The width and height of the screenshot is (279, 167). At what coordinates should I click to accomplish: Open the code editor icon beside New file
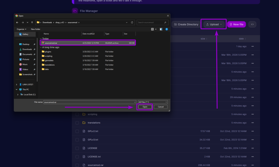point(252,24)
